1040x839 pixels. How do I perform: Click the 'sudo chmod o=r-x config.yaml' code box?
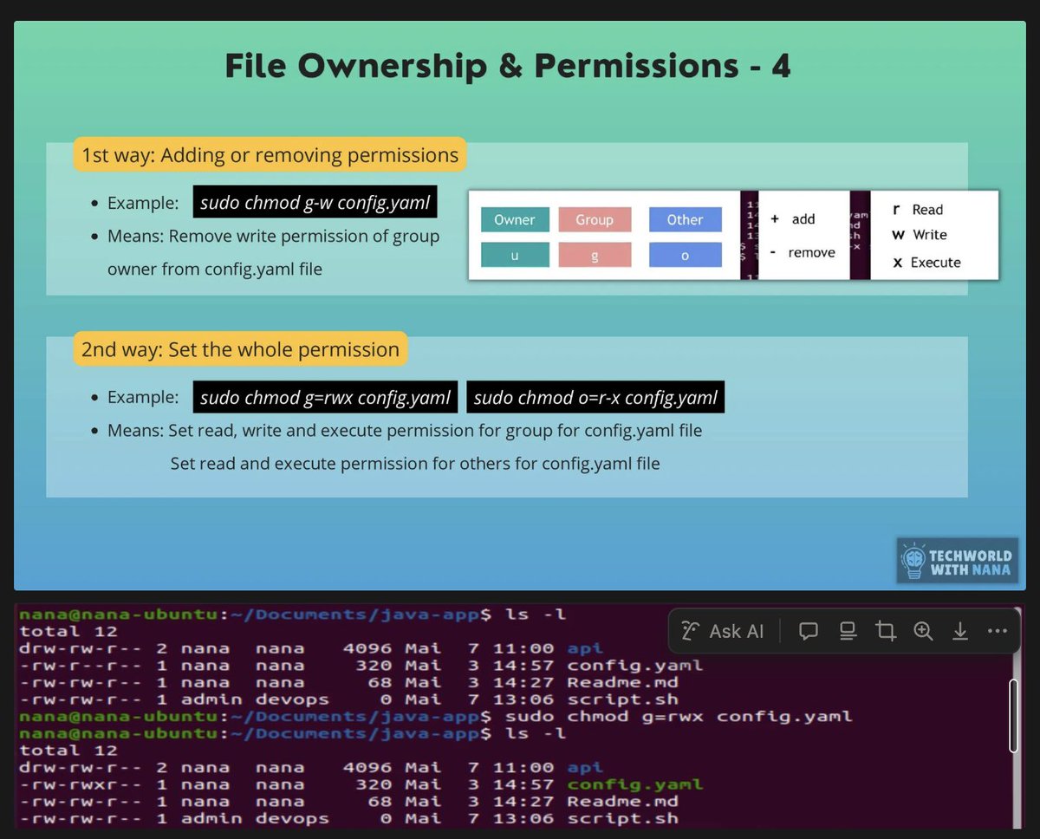595,397
